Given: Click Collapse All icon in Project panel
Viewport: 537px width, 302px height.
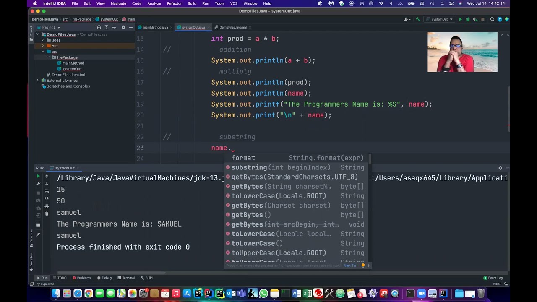Looking at the screenshot, I should (114, 27).
